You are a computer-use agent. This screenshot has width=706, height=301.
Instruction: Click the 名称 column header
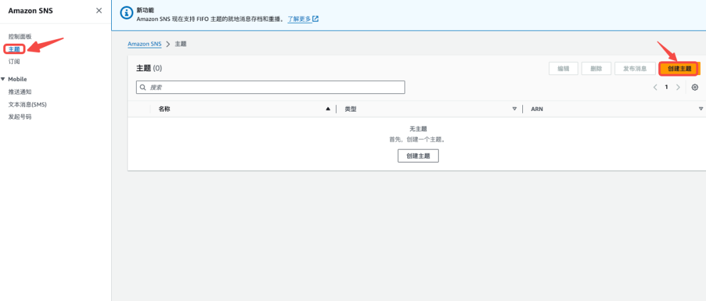(x=164, y=109)
